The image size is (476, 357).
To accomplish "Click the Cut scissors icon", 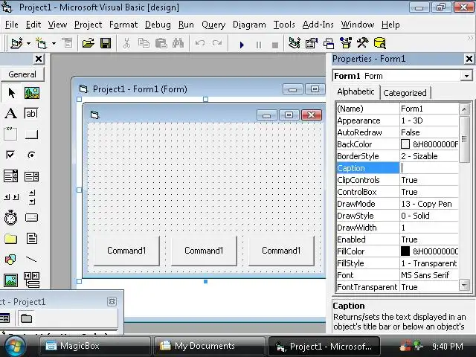I will 126,43.
